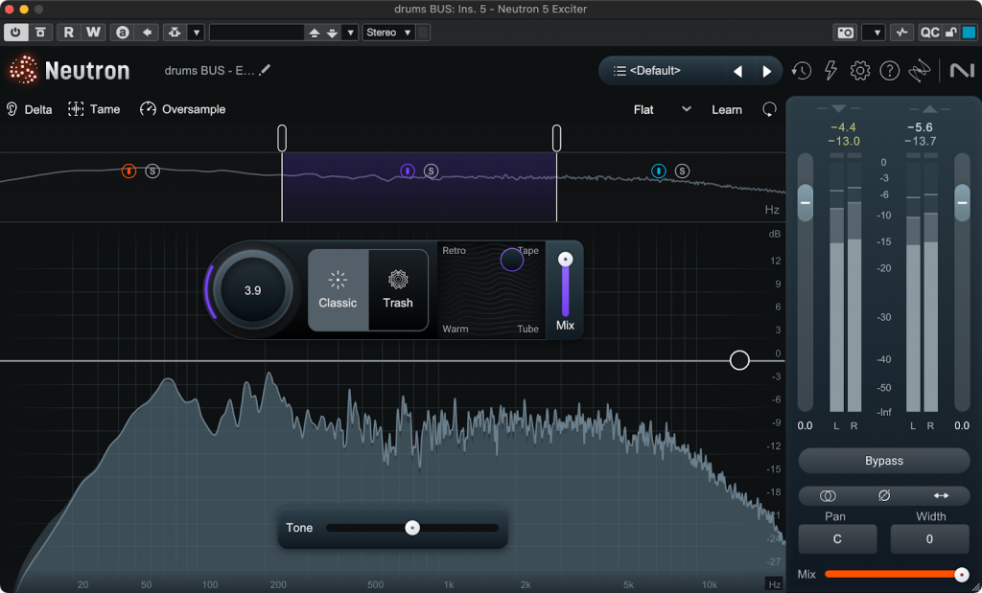Image resolution: width=982 pixels, height=593 pixels.
Task: Click the reset arrow next to Learn
Action: (x=769, y=109)
